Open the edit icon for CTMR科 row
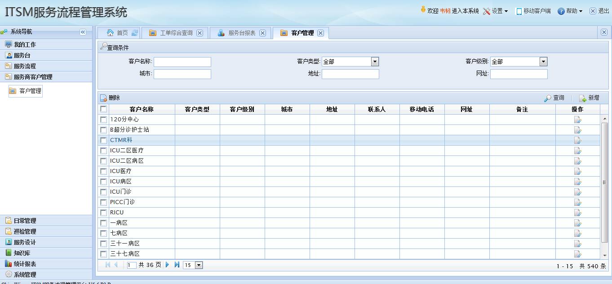The image size is (612, 284). tap(577, 140)
